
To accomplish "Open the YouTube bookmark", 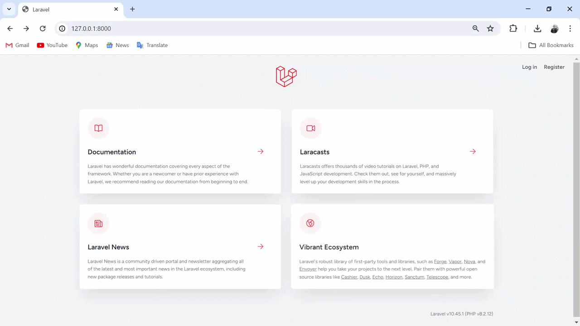I will (x=52, y=45).
